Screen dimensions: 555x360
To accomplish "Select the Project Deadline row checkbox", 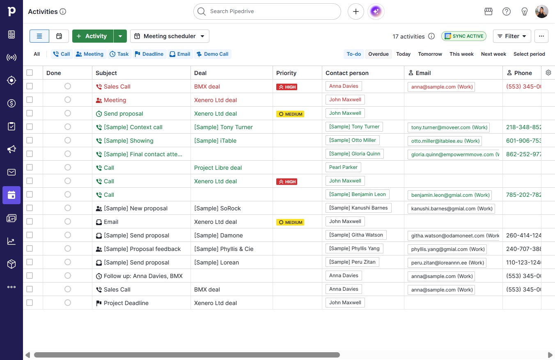I will point(30,303).
